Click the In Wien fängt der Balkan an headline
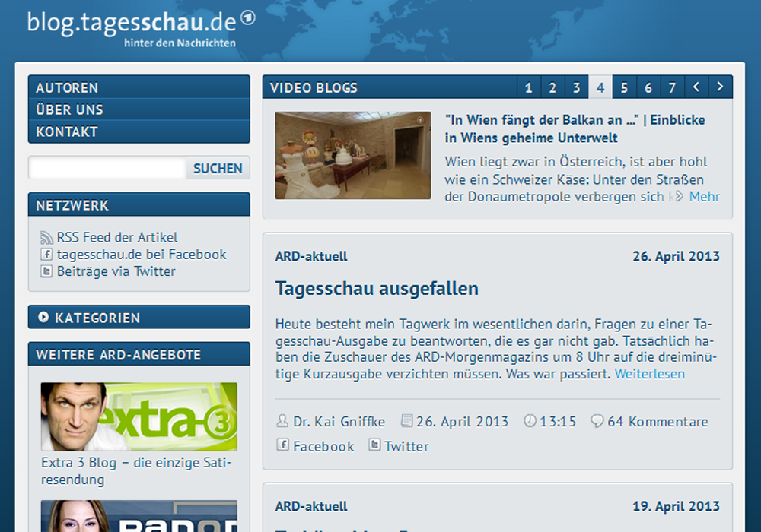The image size is (761, 532). 575,129
